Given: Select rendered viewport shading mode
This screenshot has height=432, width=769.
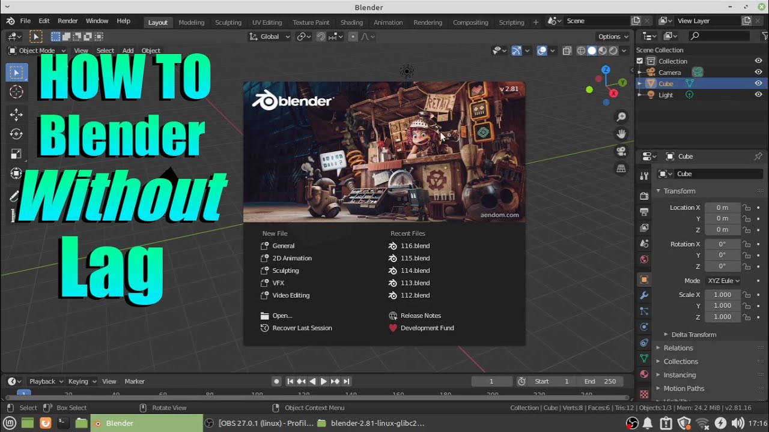Looking at the screenshot, I should coord(613,51).
